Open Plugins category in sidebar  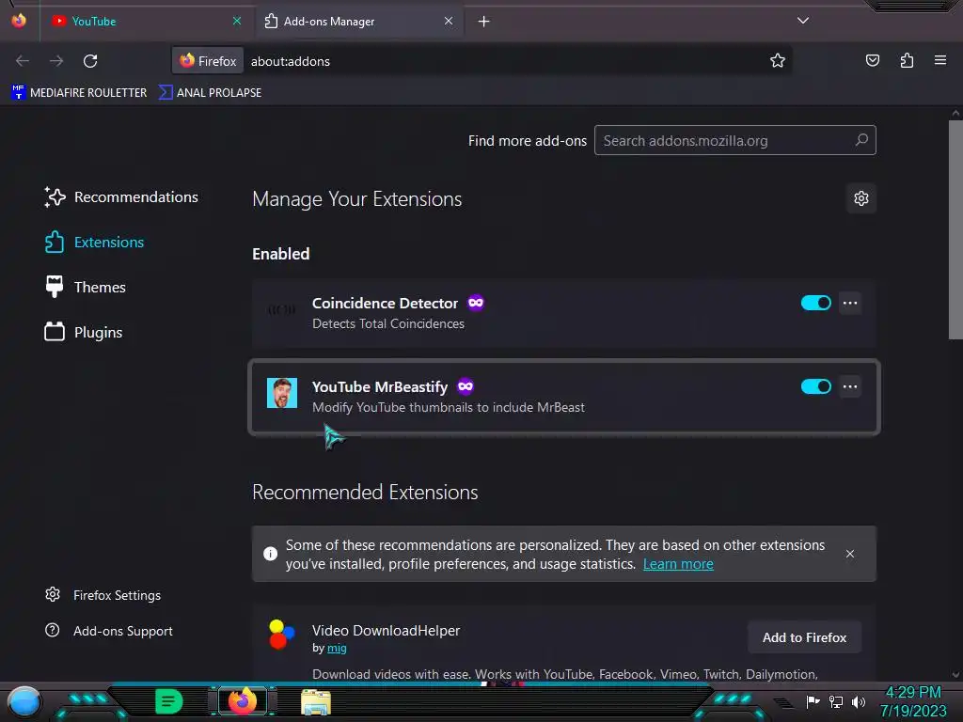pos(83,332)
